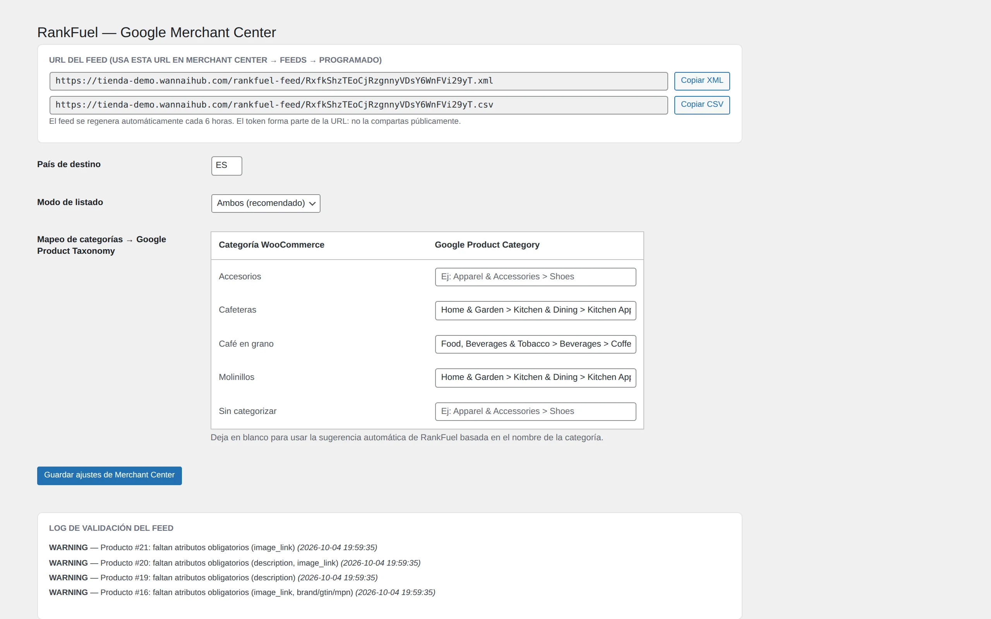Screen dimensions: 991x619
Task: Click 'Log de validación del feed' heading
Action: [111, 528]
